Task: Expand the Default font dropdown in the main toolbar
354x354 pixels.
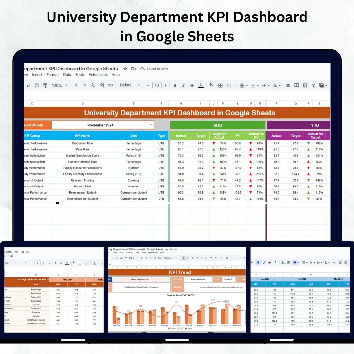Action: (x=130, y=85)
